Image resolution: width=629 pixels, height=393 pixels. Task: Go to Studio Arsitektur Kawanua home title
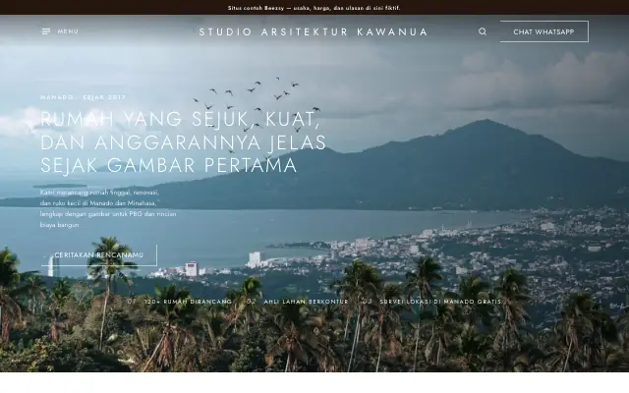pos(314,32)
